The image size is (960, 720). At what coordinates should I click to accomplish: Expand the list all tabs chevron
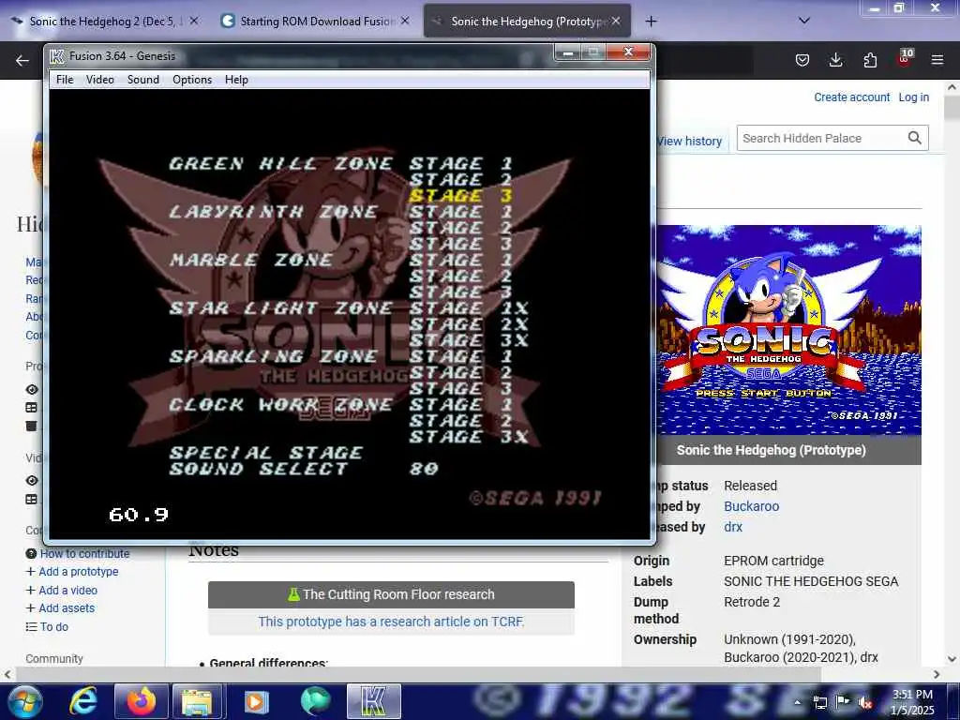804,21
